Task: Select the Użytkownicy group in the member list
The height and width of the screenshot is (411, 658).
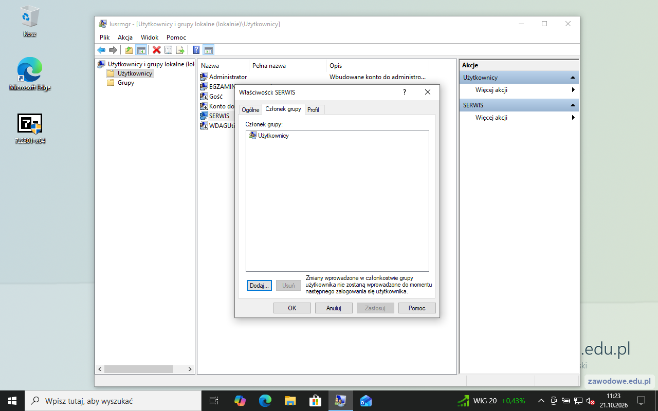Action: click(269, 136)
